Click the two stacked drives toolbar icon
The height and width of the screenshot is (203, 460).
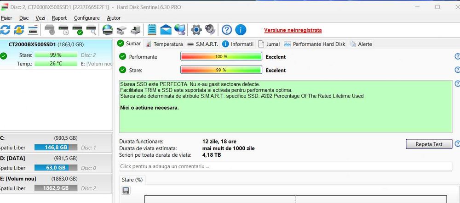(121, 30)
